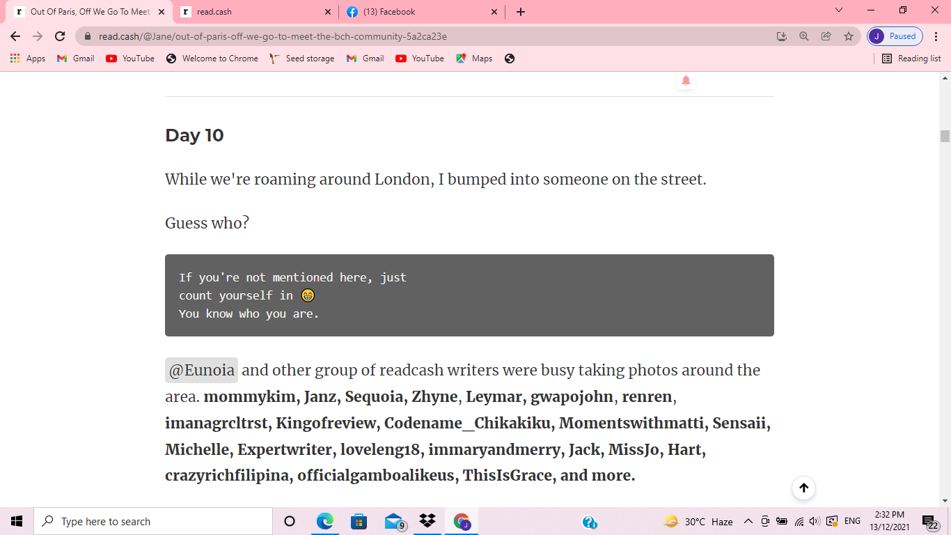Open the Seed storage bookmark
Image resolution: width=951 pixels, height=535 pixels.
pyautogui.click(x=302, y=59)
